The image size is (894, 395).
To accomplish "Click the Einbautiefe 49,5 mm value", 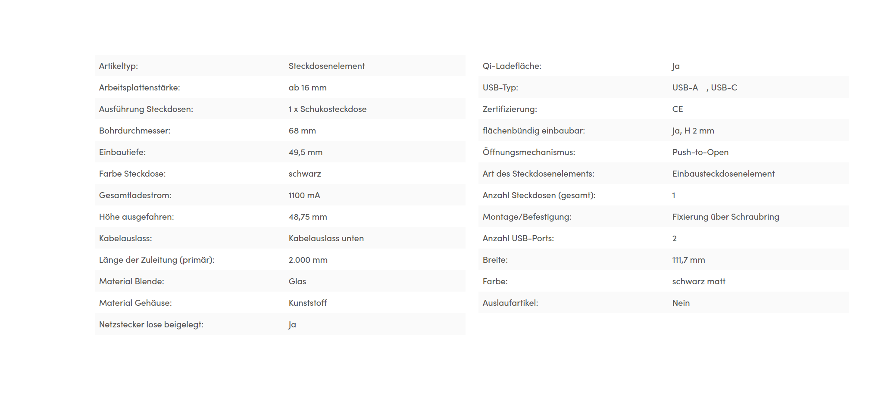I will click(x=305, y=152).
